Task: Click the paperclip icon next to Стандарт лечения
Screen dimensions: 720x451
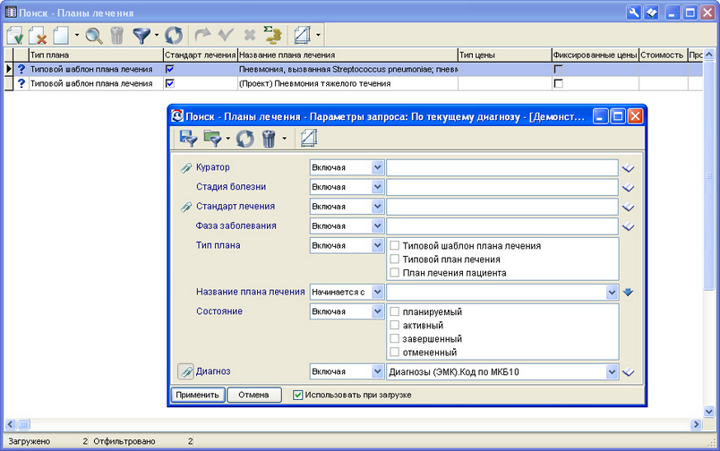Action: [x=186, y=207]
